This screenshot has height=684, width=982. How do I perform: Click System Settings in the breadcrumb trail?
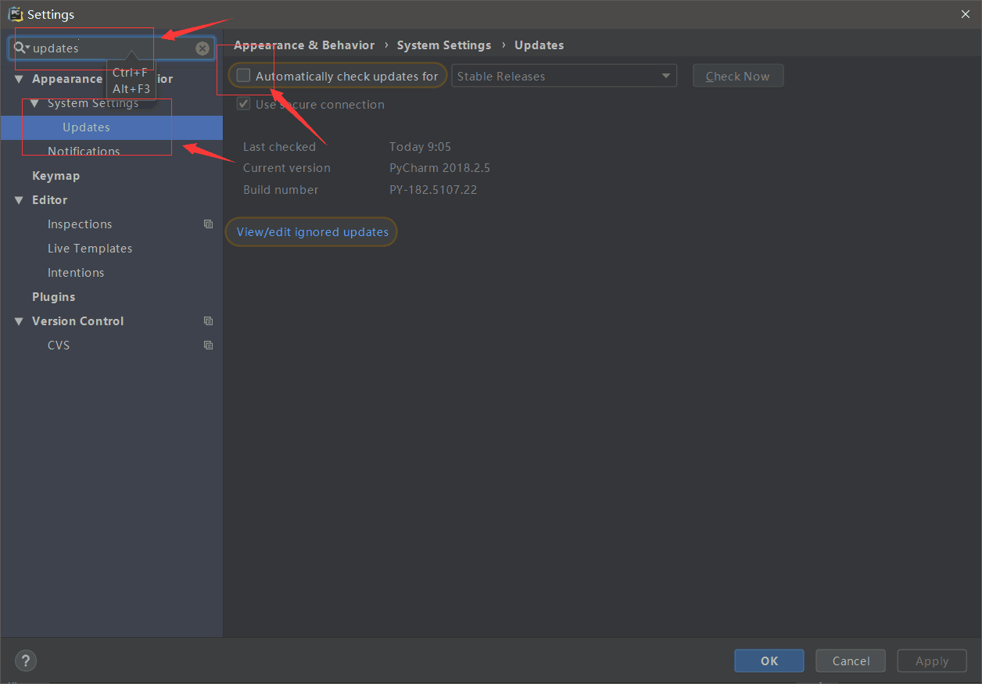[443, 45]
